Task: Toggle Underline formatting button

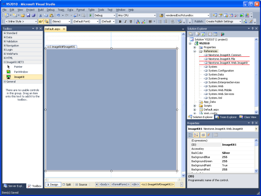Action: coord(131,22)
